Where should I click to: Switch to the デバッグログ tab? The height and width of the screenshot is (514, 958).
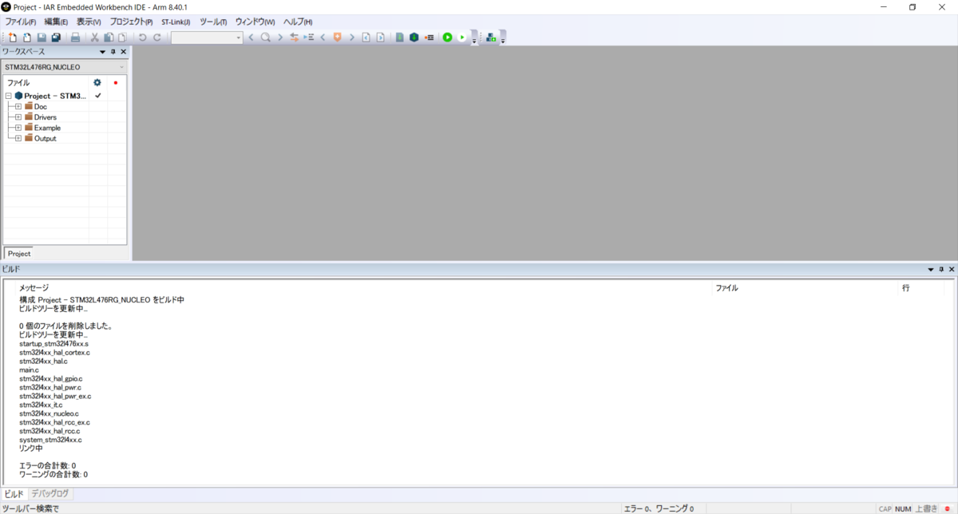click(50, 494)
